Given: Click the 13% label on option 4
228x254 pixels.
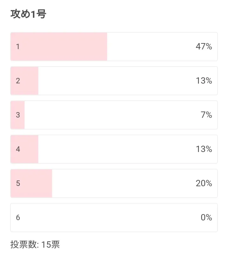Looking at the screenshot, I should [204, 149].
